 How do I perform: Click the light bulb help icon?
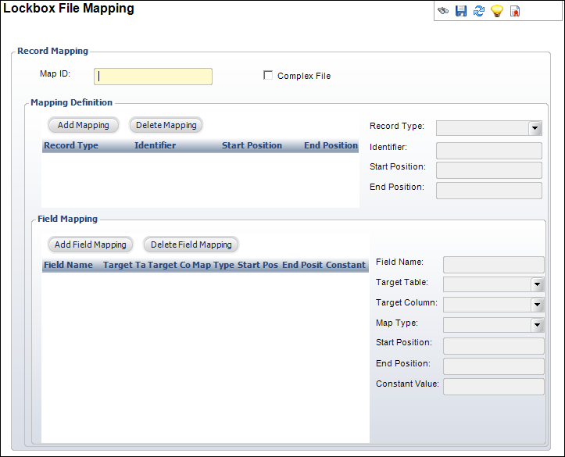point(497,11)
